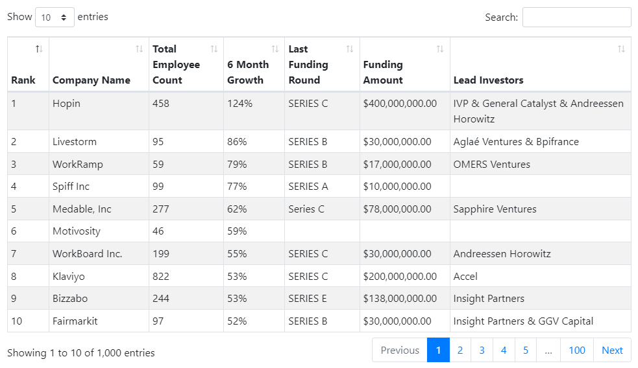Go to page 2
The height and width of the screenshot is (368, 638).
(460, 350)
